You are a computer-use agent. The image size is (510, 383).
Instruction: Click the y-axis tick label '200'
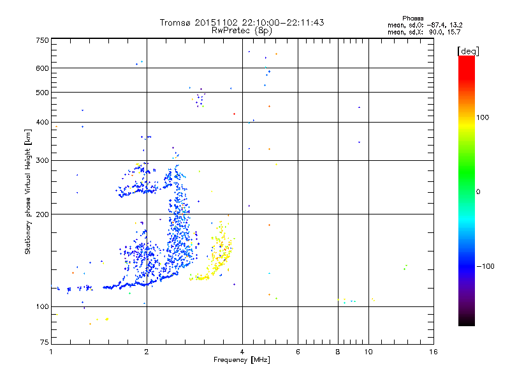point(42,214)
